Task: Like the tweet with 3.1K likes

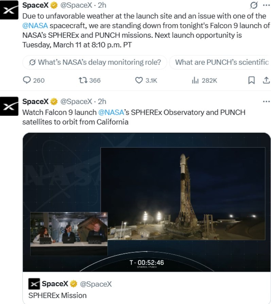Action: tap(146, 80)
